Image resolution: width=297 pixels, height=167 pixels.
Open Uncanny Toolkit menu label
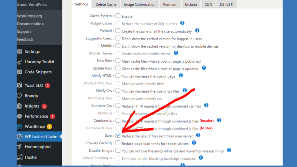click(x=39, y=62)
